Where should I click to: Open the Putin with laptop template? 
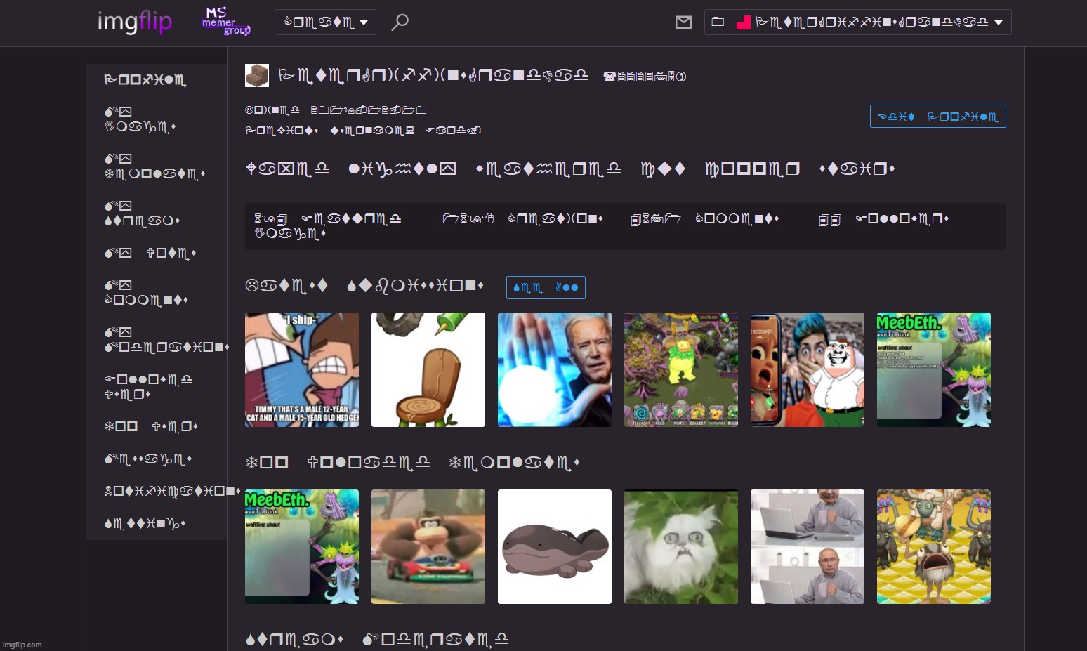(808, 546)
